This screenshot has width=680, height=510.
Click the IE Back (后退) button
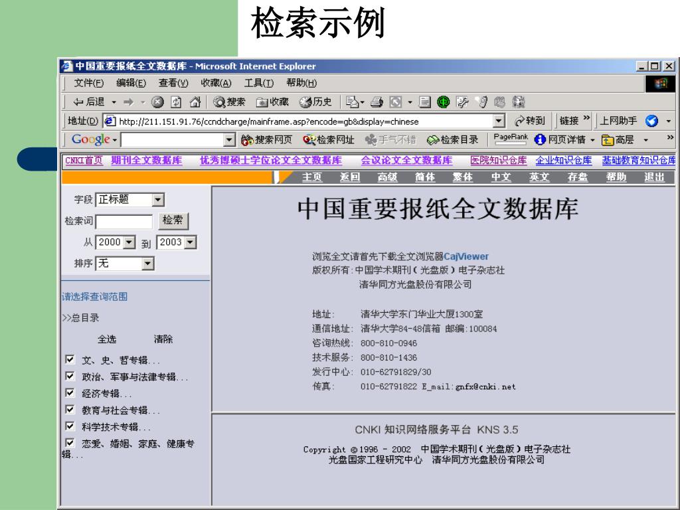coord(89,102)
